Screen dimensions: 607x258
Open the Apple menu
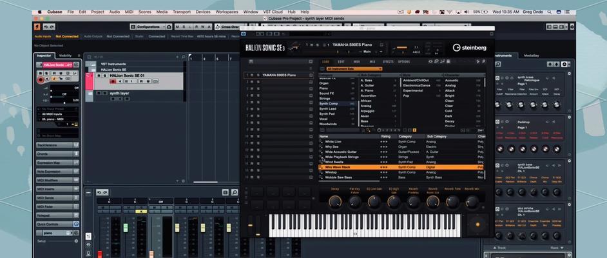39,12
